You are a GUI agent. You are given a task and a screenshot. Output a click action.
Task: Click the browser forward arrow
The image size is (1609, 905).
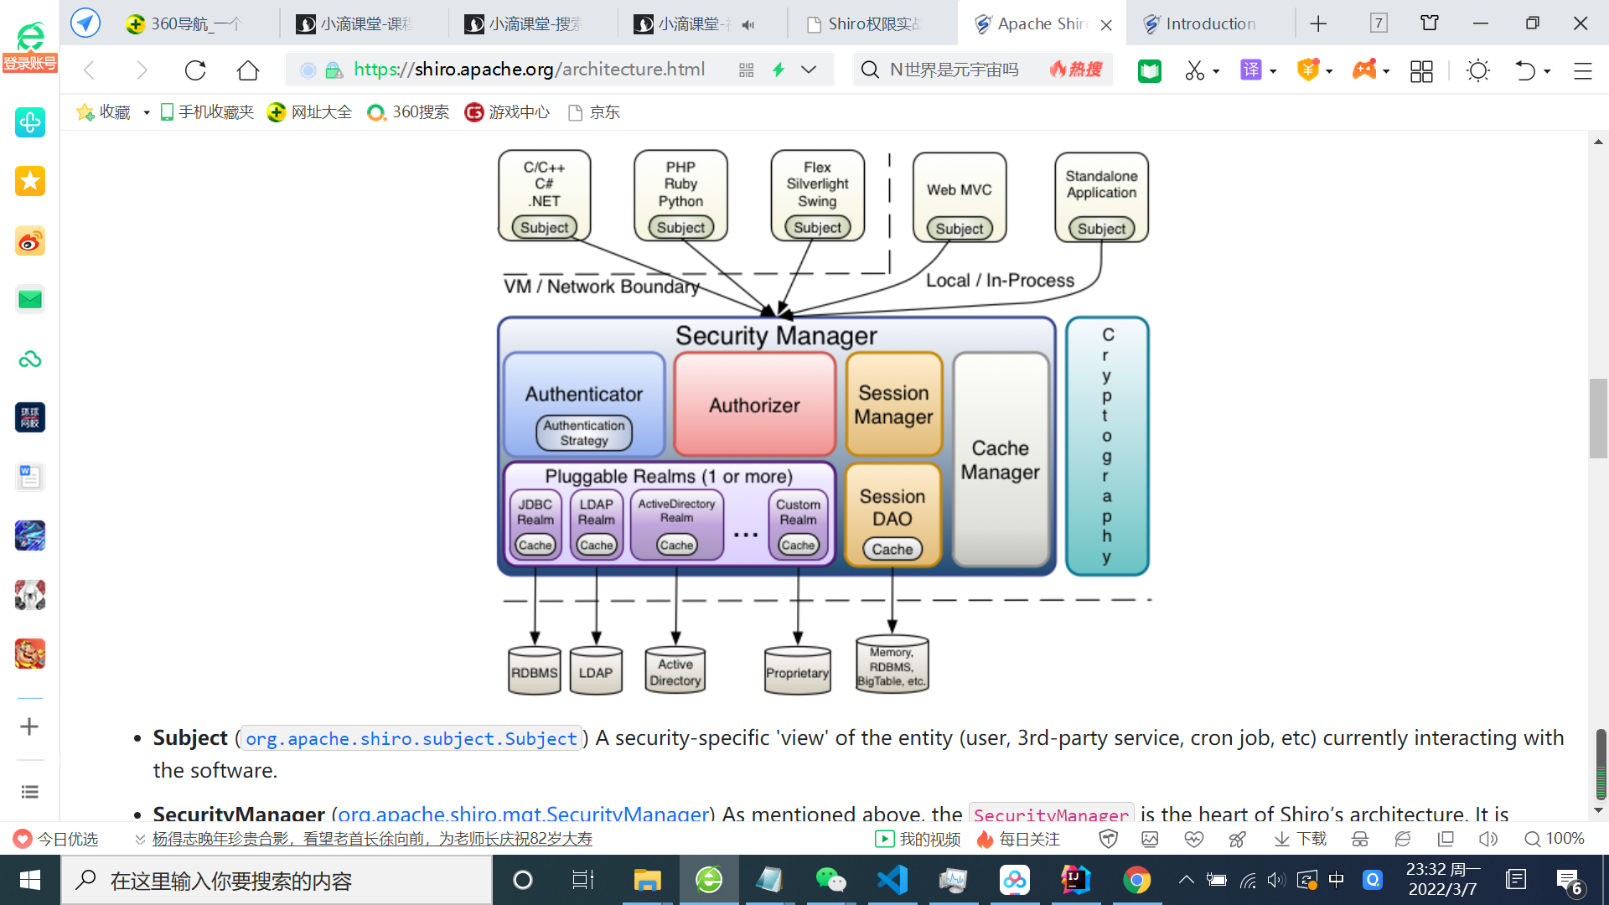click(142, 70)
